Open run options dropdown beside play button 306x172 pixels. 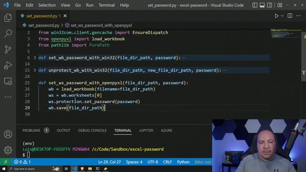282,16
